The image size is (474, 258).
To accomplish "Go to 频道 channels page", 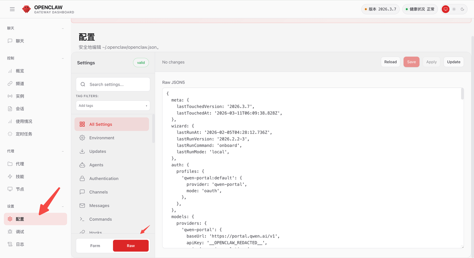I will (x=20, y=84).
